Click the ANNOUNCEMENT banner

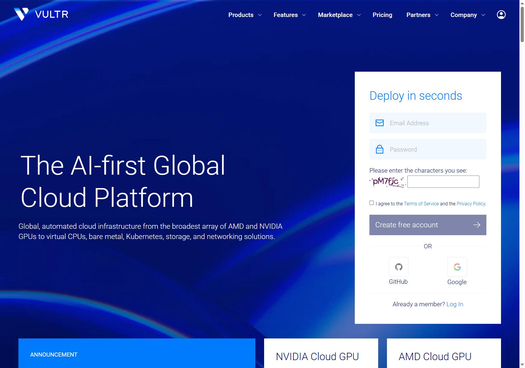pos(137,353)
